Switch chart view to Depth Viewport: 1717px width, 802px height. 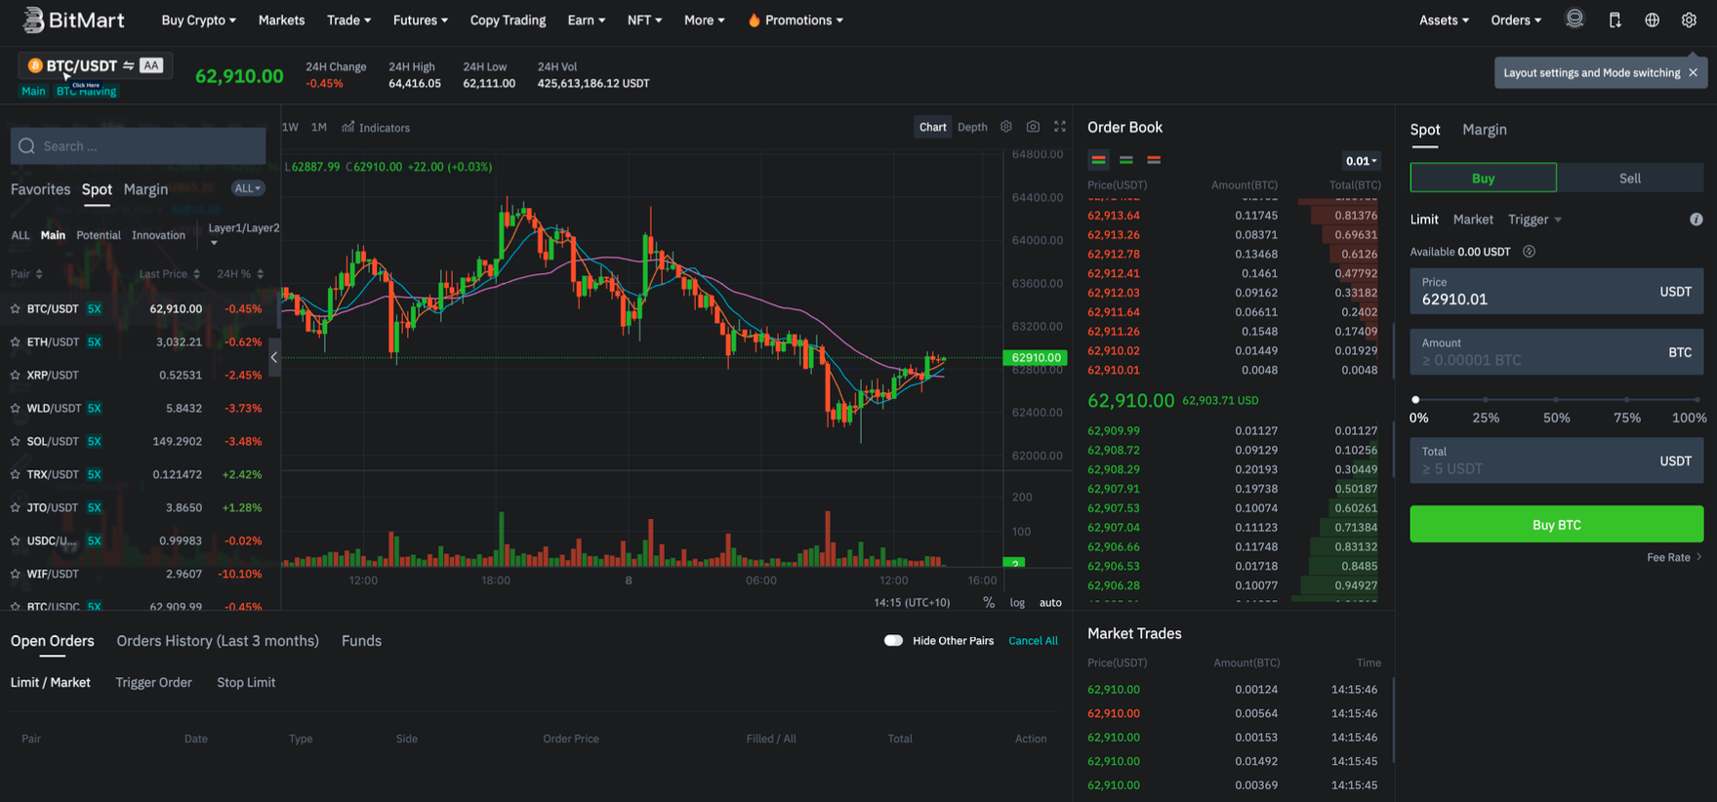pos(972,127)
